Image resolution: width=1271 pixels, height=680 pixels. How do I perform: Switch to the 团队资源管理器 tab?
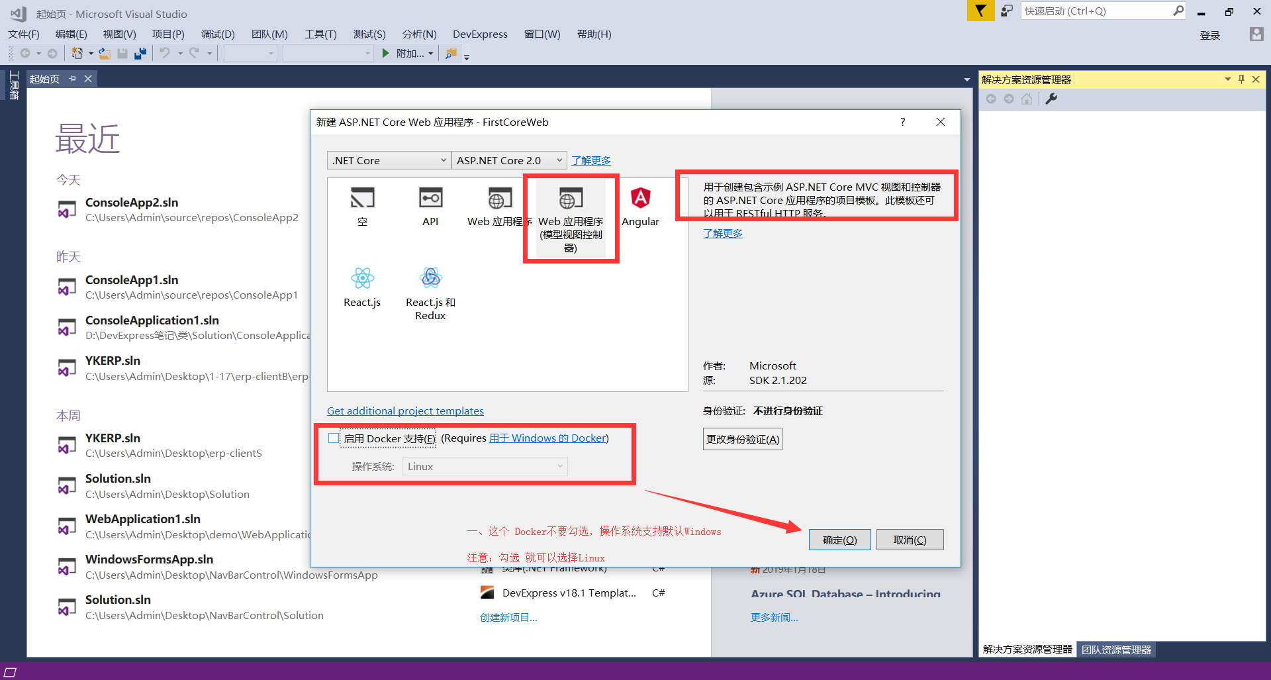point(1116,650)
